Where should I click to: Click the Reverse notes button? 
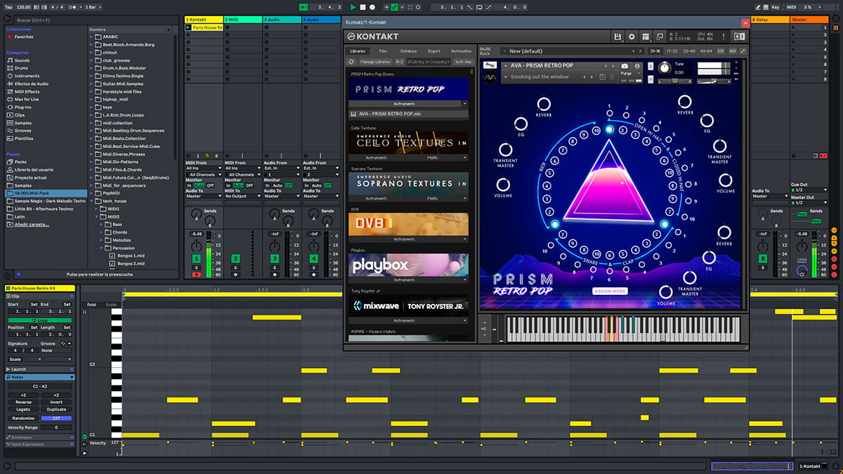(x=23, y=402)
